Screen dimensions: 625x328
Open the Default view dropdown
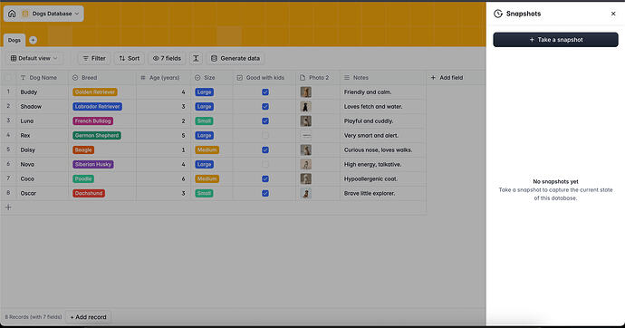point(34,58)
